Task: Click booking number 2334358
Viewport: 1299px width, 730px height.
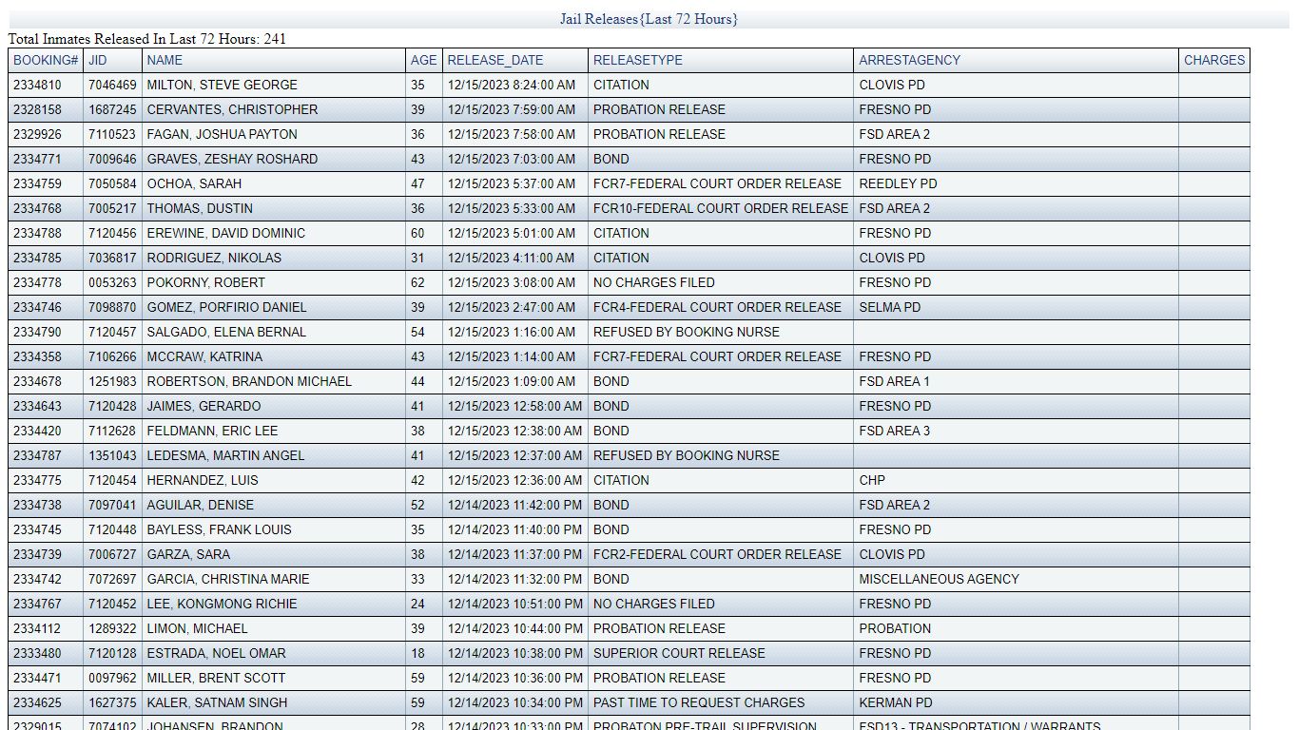Action: pyautogui.click(x=37, y=356)
